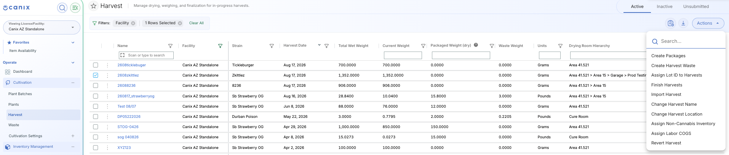Choose Assign Labor COGS action
Viewport: 729px width, 155px height.
[671, 133]
